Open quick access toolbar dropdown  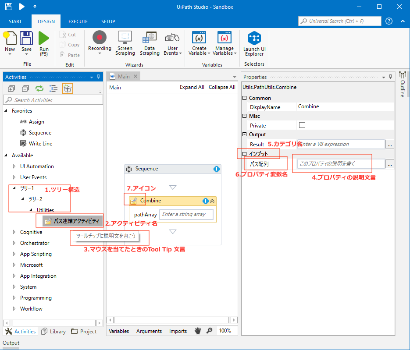35,7
